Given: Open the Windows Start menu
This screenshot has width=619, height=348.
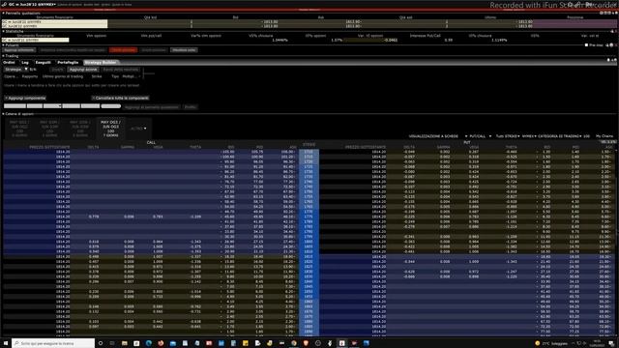Looking at the screenshot, I should (x=6, y=343).
